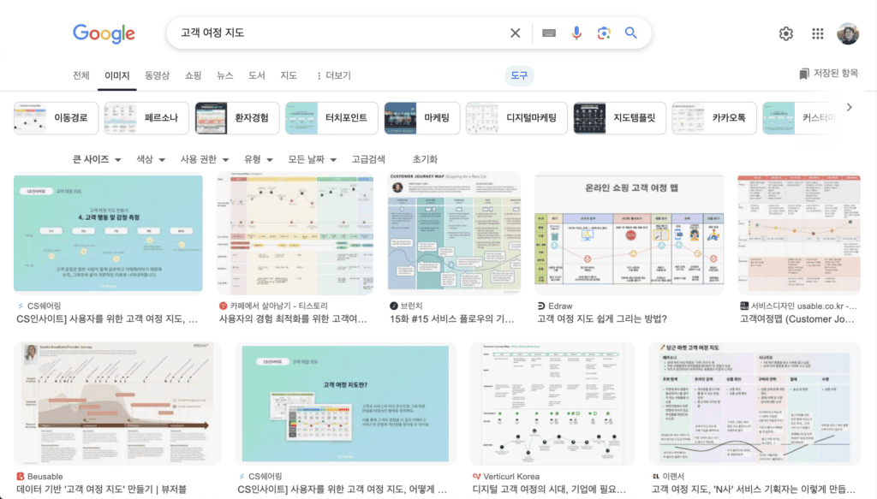This screenshot has width=877, height=499.
Task: Select the 마케팅 suggestion chip
Action: tap(421, 118)
